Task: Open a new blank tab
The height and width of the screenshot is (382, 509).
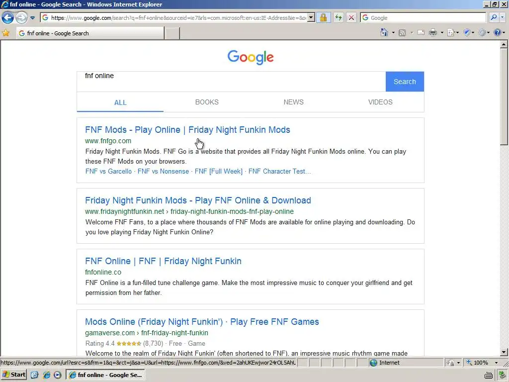Action: (x=172, y=33)
